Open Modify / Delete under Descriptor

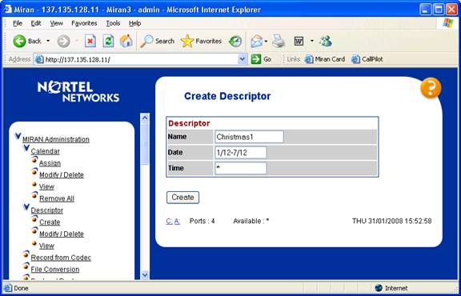click(x=62, y=234)
